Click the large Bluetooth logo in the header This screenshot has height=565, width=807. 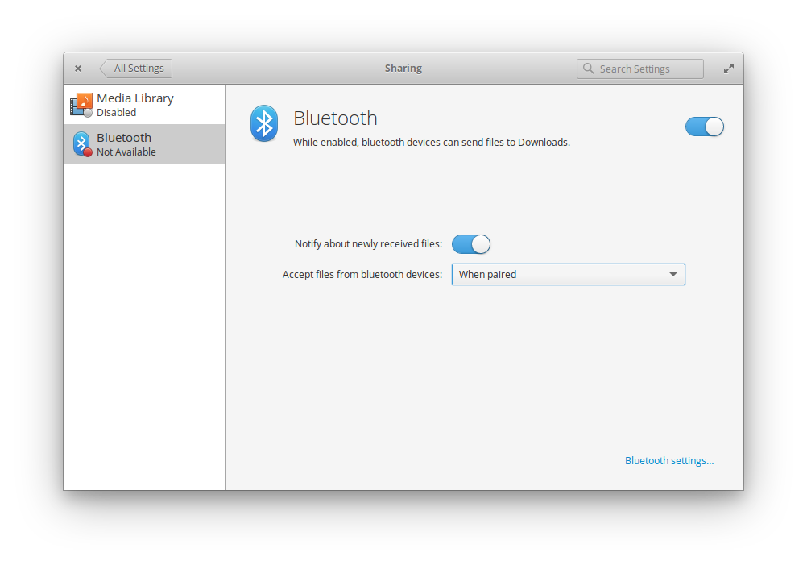click(264, 123)
